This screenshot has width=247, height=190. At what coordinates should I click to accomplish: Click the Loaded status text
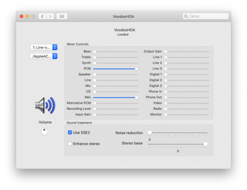coord(123,35)
